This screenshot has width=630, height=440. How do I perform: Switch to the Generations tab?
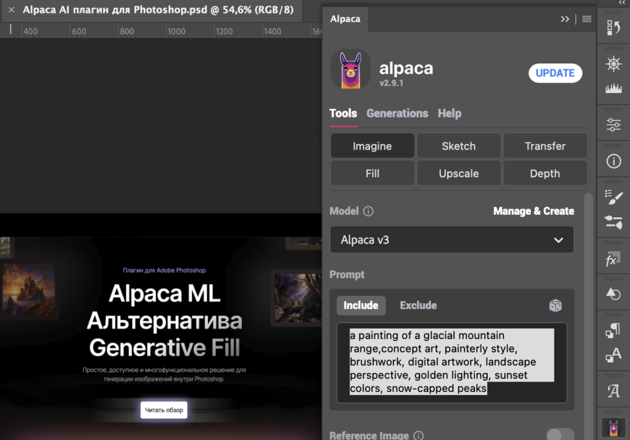click(x=397, y=113)
